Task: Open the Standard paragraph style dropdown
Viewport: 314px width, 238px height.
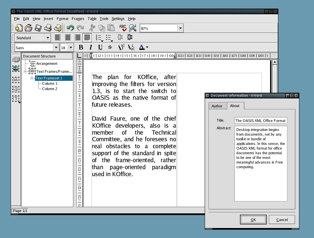Action: [x=48, y=38]
